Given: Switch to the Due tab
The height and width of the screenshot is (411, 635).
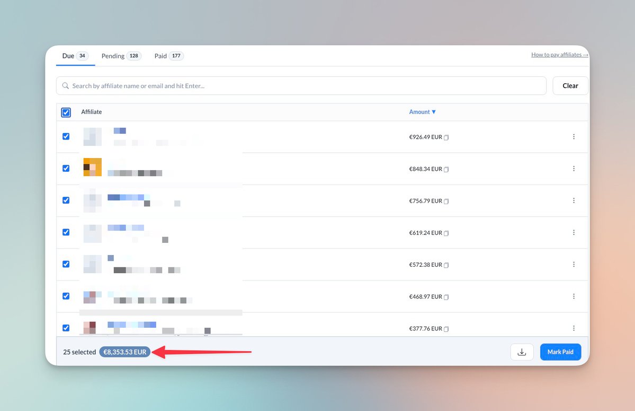Looking at the screenshot, I should point(75,56).
